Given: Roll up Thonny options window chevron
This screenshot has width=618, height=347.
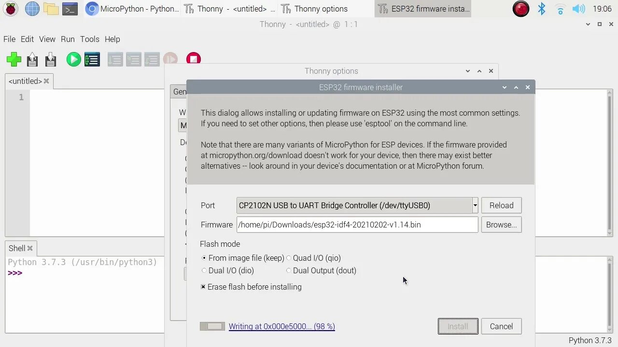Looking at the screenshot, I should coord(468,71).
